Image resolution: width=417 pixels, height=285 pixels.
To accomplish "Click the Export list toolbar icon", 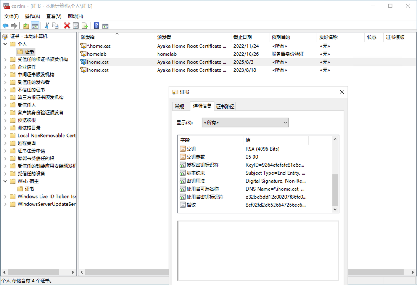I will point(85,26).
